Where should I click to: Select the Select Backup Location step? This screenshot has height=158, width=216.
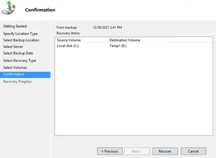(x=21, y=40)
